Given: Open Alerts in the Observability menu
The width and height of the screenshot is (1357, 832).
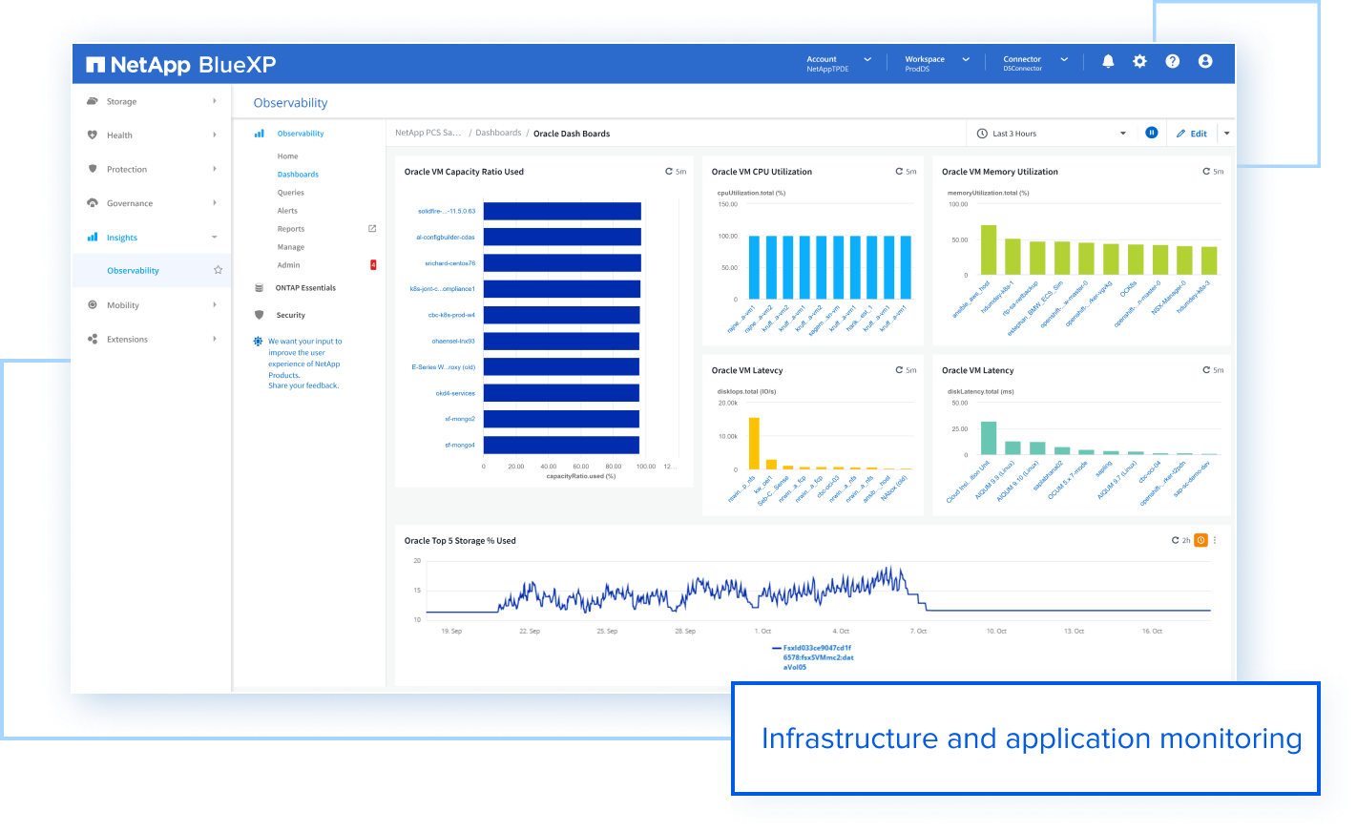Looking at the screenshot, I should (287, 211).
